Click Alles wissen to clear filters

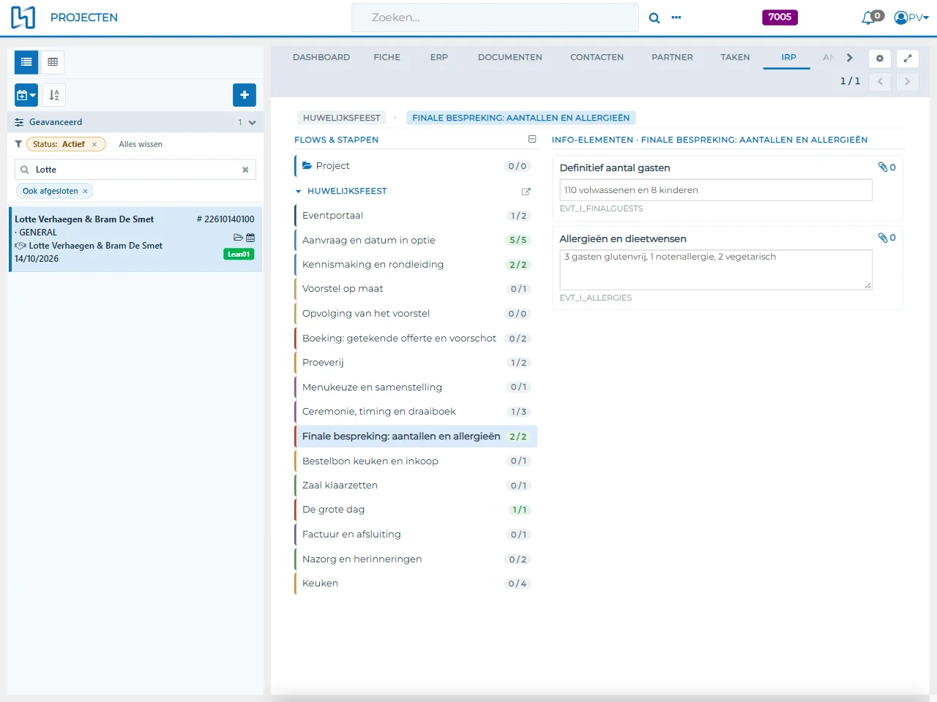(x=141, y=145)
